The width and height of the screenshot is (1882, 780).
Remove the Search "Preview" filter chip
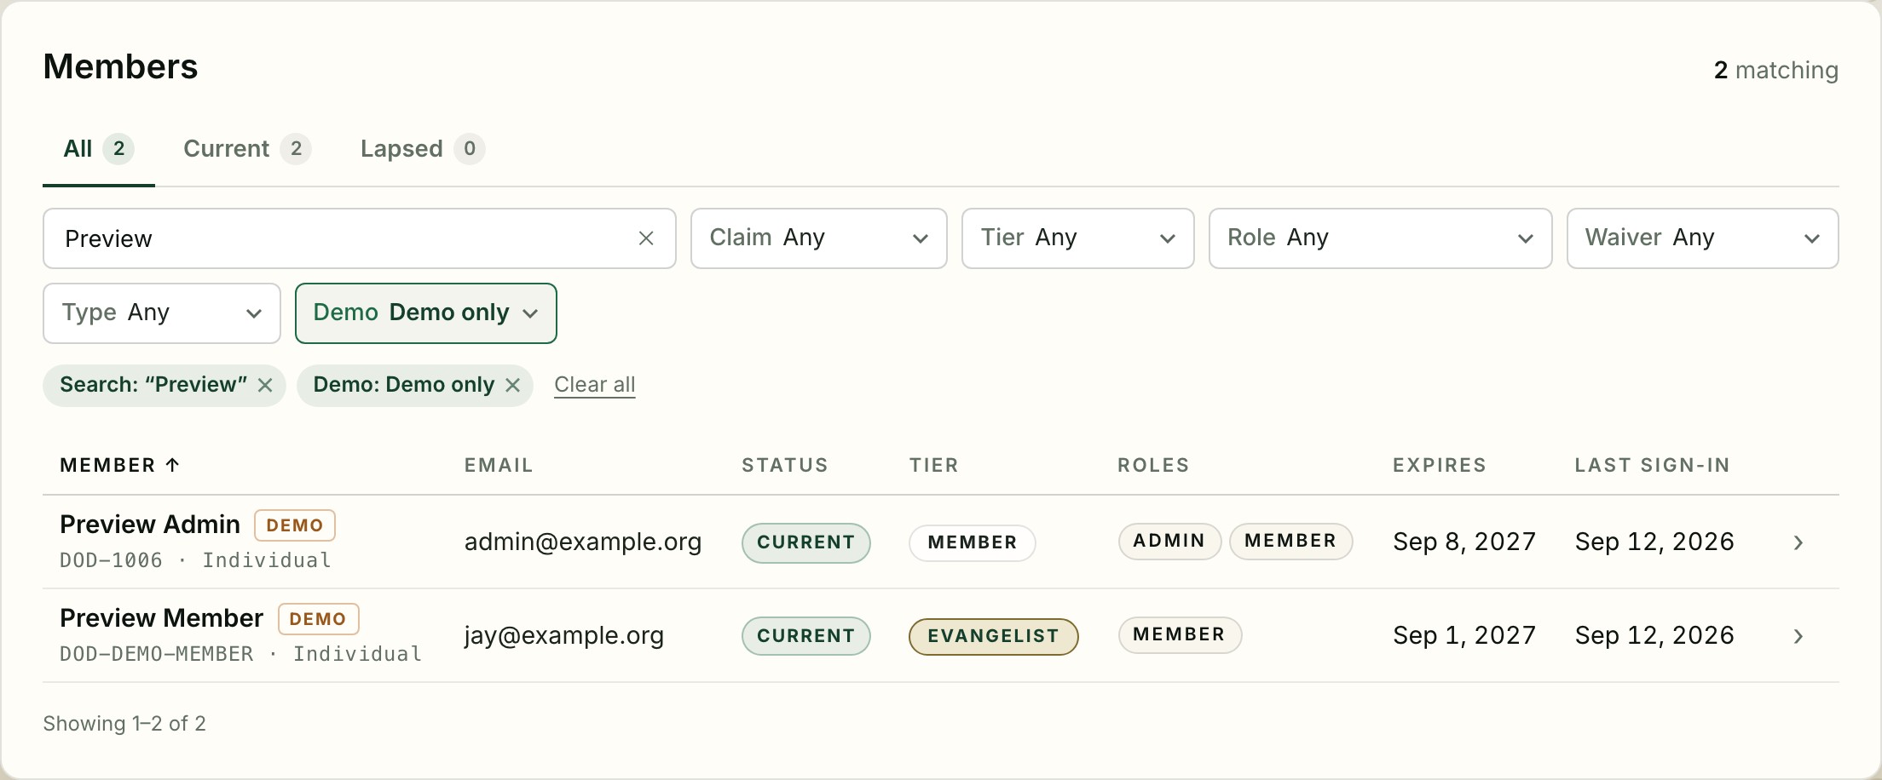click(266, 385)
